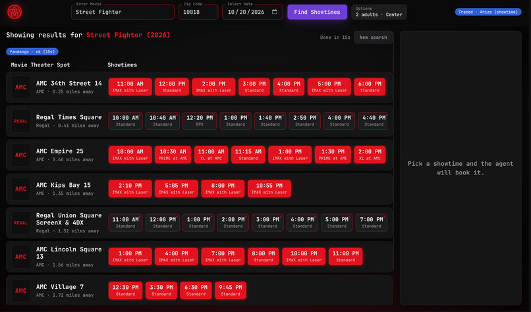Select 10:00 AM Standard at Regal Times Square
Image resolution: width=531 pixels, height=312 pixels.
click(x=125, y=121)
